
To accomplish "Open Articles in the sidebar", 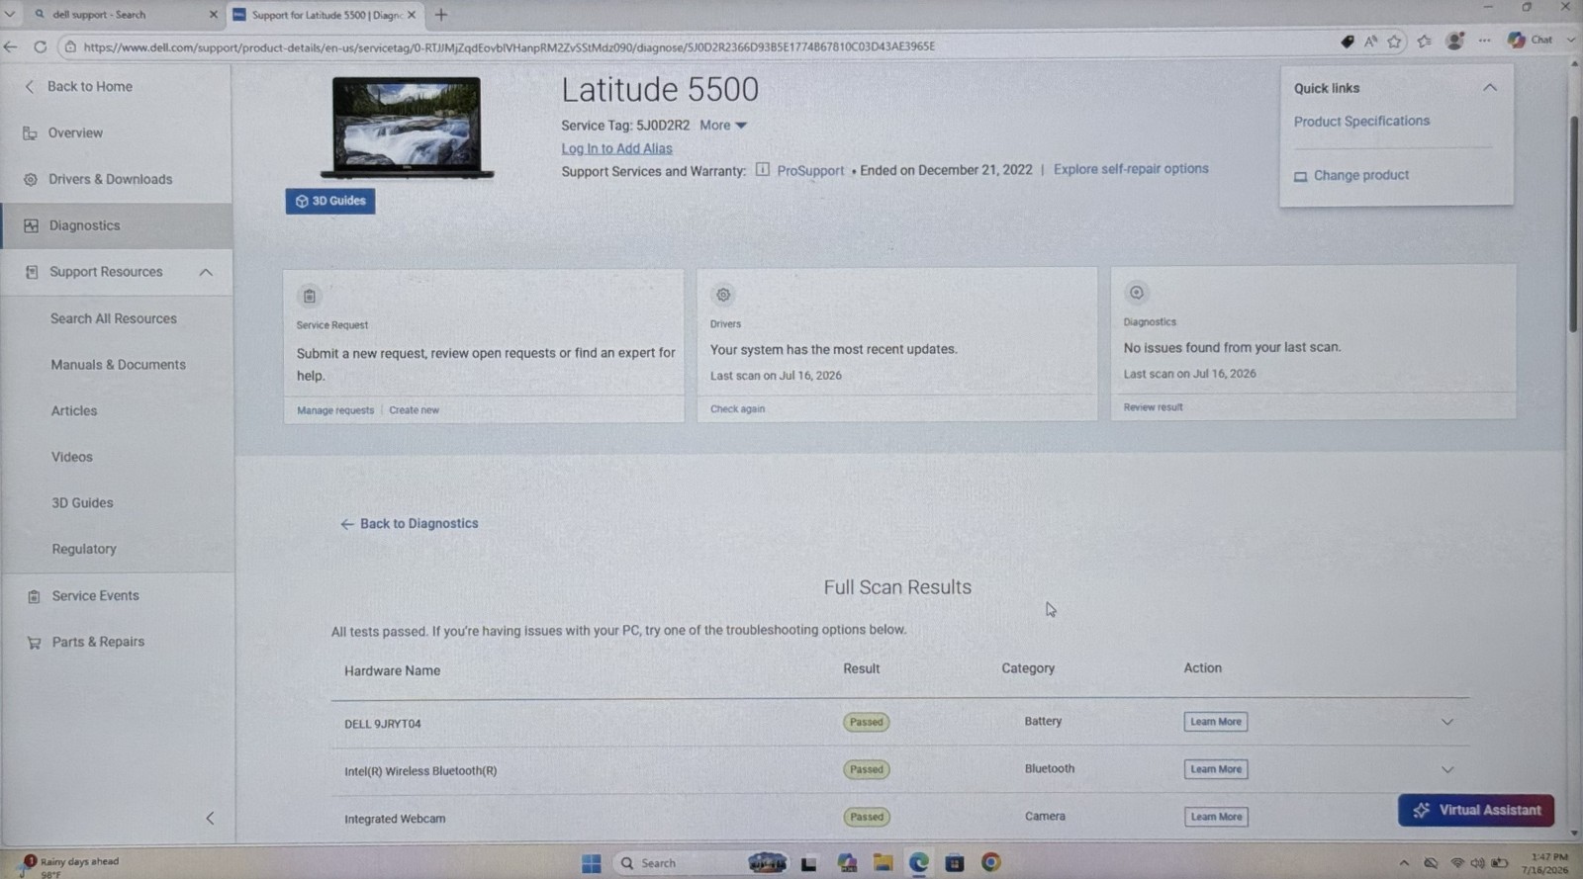I will 74,410.
